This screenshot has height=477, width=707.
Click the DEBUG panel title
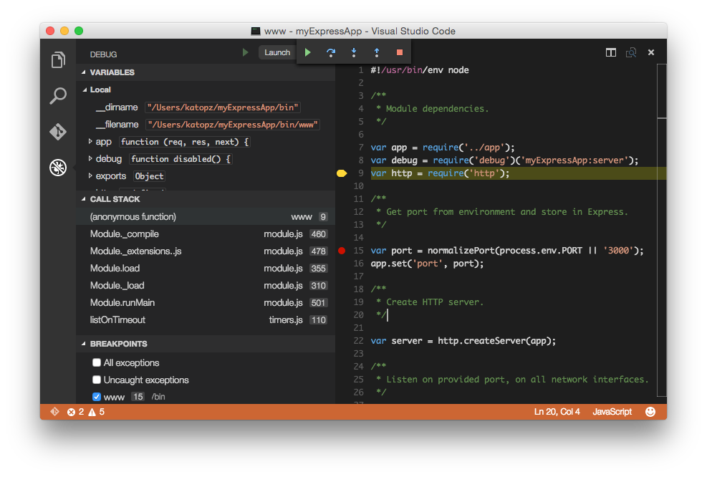[103, 54]
